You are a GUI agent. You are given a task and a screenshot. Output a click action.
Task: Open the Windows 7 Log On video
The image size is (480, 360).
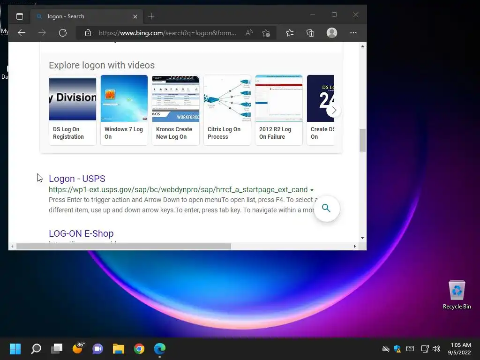124,110
